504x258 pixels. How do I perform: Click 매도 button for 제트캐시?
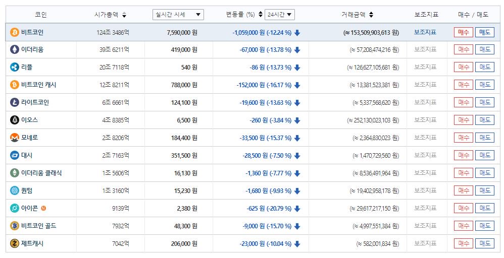tap(485, 243)
